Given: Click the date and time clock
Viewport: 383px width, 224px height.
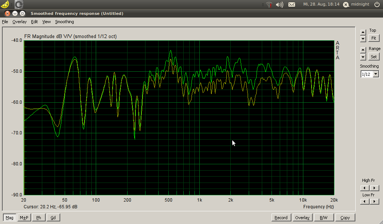Looking at the screenshot, I should [321, 4].
